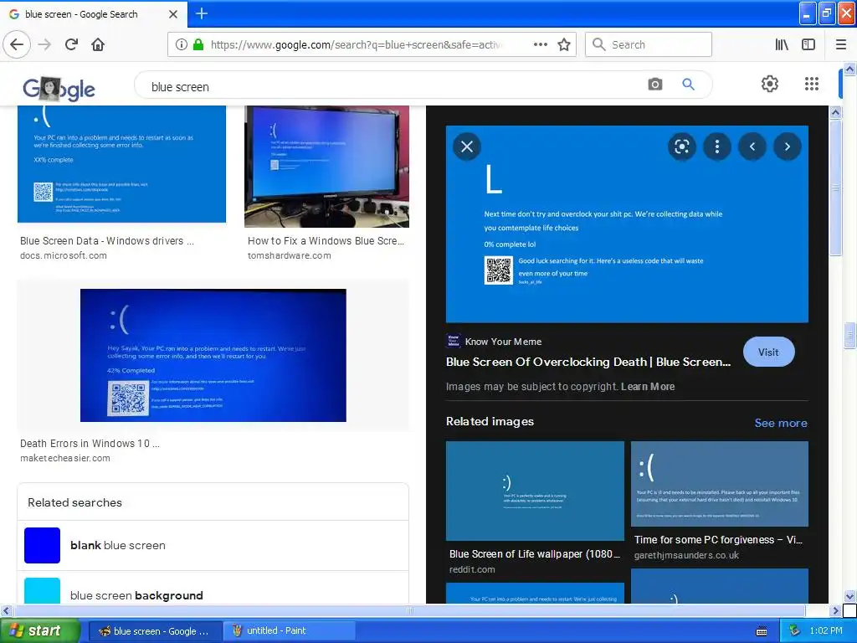Image resolution: width=857 pixels, height=643 pixels.
Task: Select blue screen background related search
Action: [x=213, y=589]
